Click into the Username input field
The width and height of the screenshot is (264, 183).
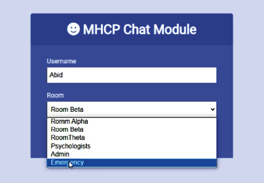pos(132,75)
